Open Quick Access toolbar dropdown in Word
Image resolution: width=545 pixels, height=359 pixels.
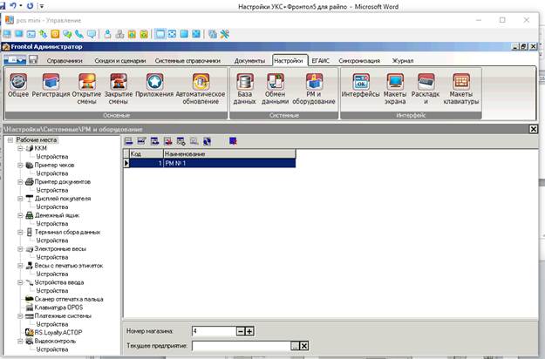click(x=42, y=6)
